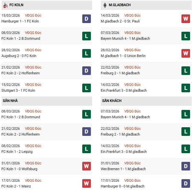Click the L badge beside Augsburg 2 - 0 FC Koln

coord(87,53)
